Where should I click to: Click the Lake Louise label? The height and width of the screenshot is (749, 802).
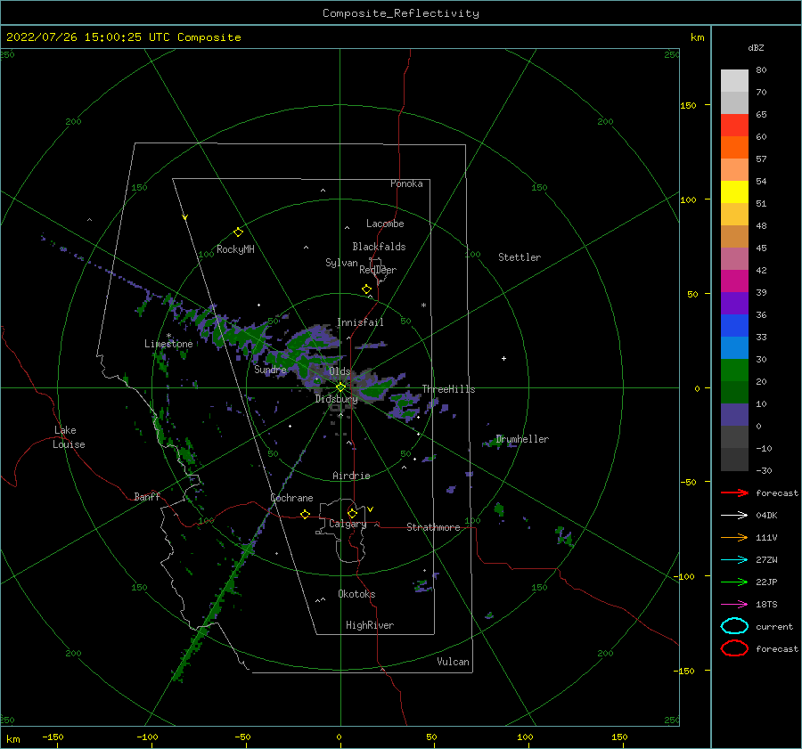click(x=69, y=437)
